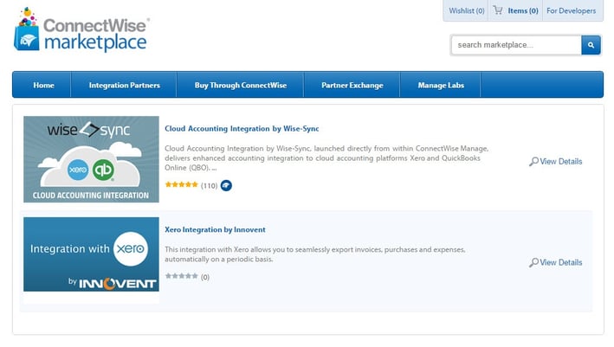Open the Items (0) cart link

tap(523, 11)
